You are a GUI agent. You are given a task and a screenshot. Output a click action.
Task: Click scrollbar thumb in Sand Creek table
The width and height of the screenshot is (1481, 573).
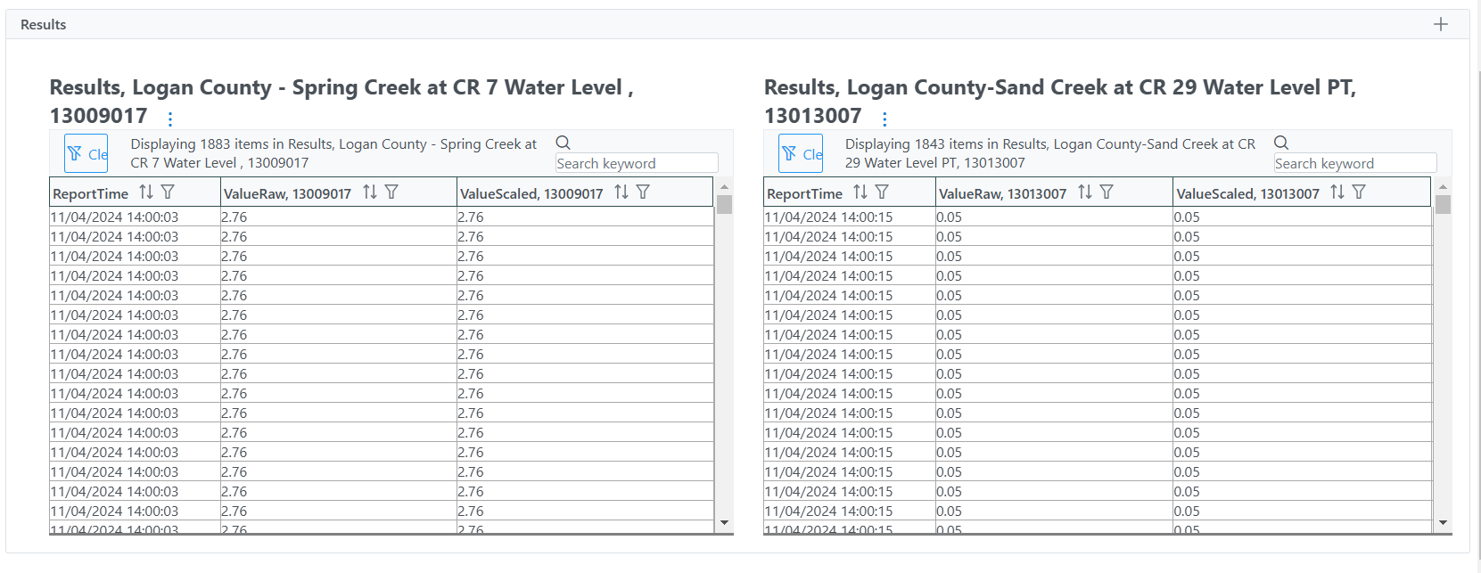click(x=1444, y=205)
